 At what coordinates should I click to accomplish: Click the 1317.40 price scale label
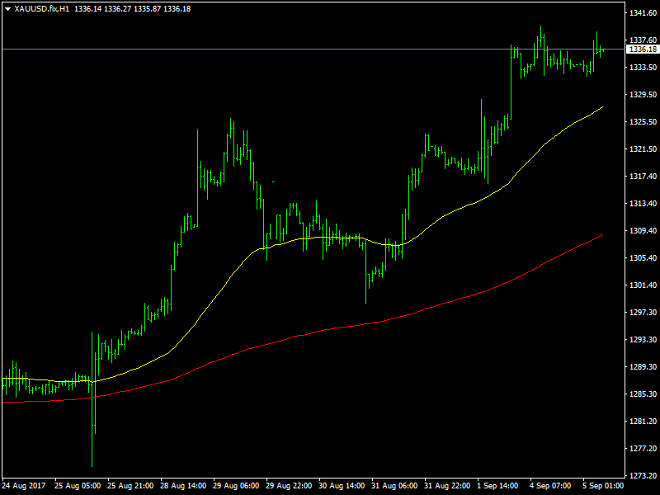tap(643, 177)
